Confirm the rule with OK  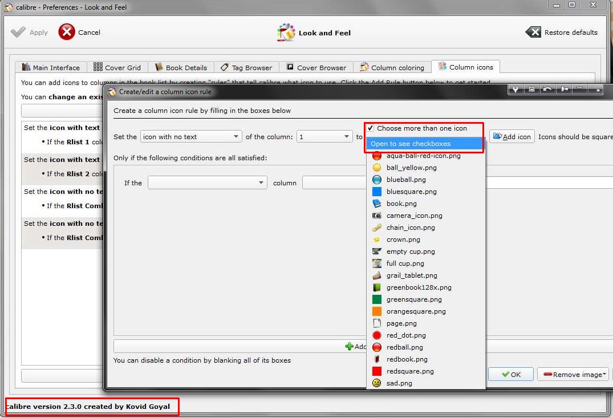point(511,375)
